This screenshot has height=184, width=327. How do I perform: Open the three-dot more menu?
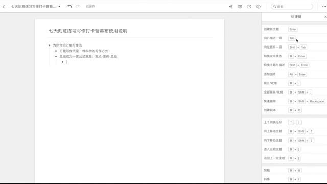(324, 7)
